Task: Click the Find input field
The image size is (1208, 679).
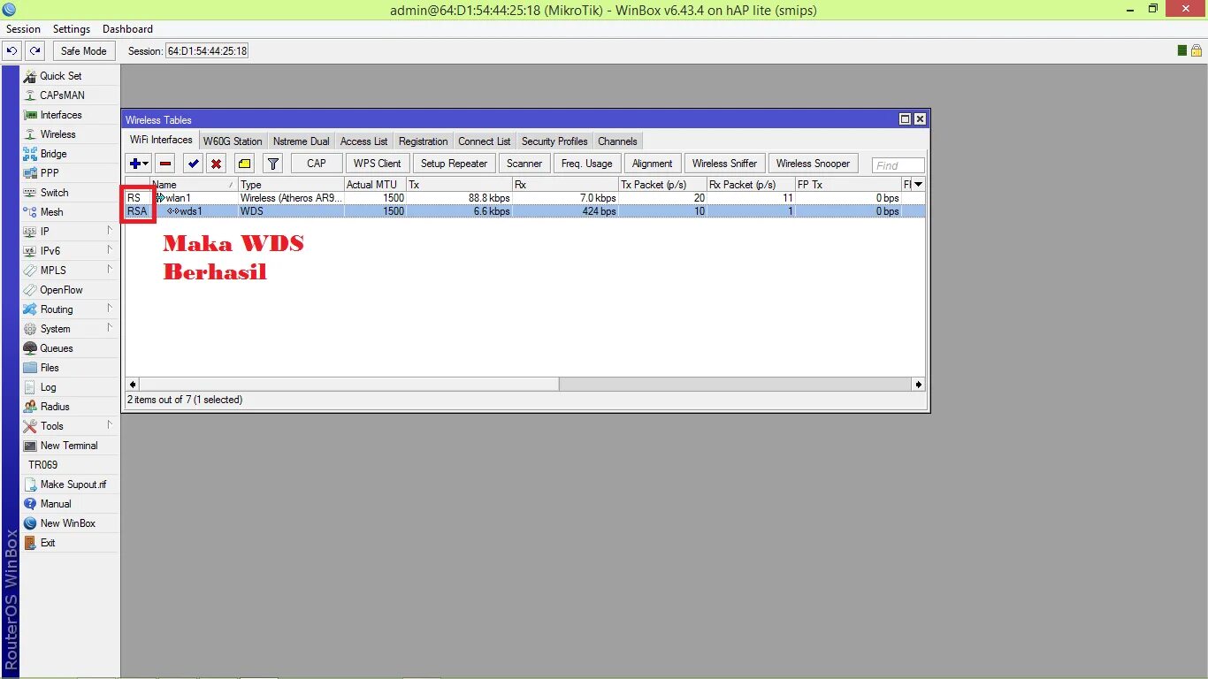Action: tap(898, 165)
